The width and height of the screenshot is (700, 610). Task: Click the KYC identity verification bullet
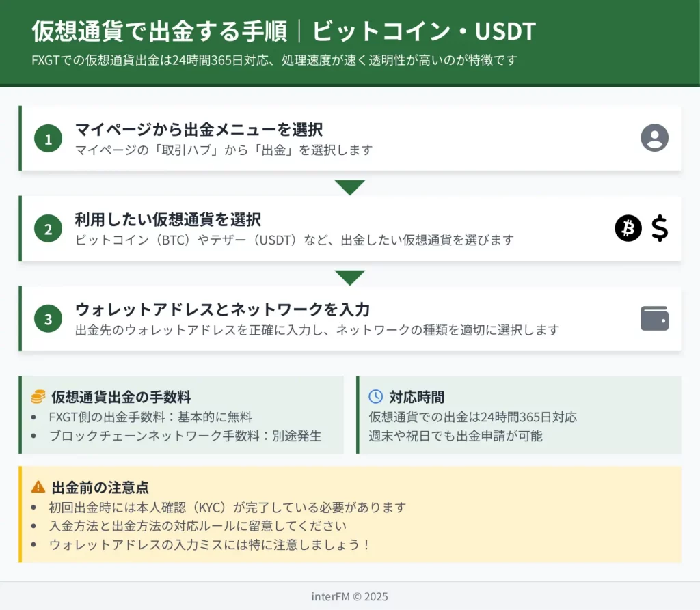(x=228, y=508)
